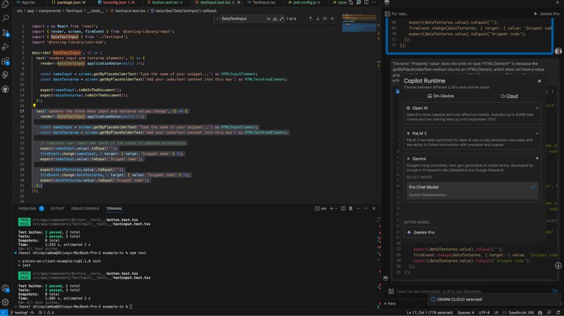Select the On-Device runtime option
The width and height of the screenshot is (564, 316).
pyautogui.click(x=441, y=95)
